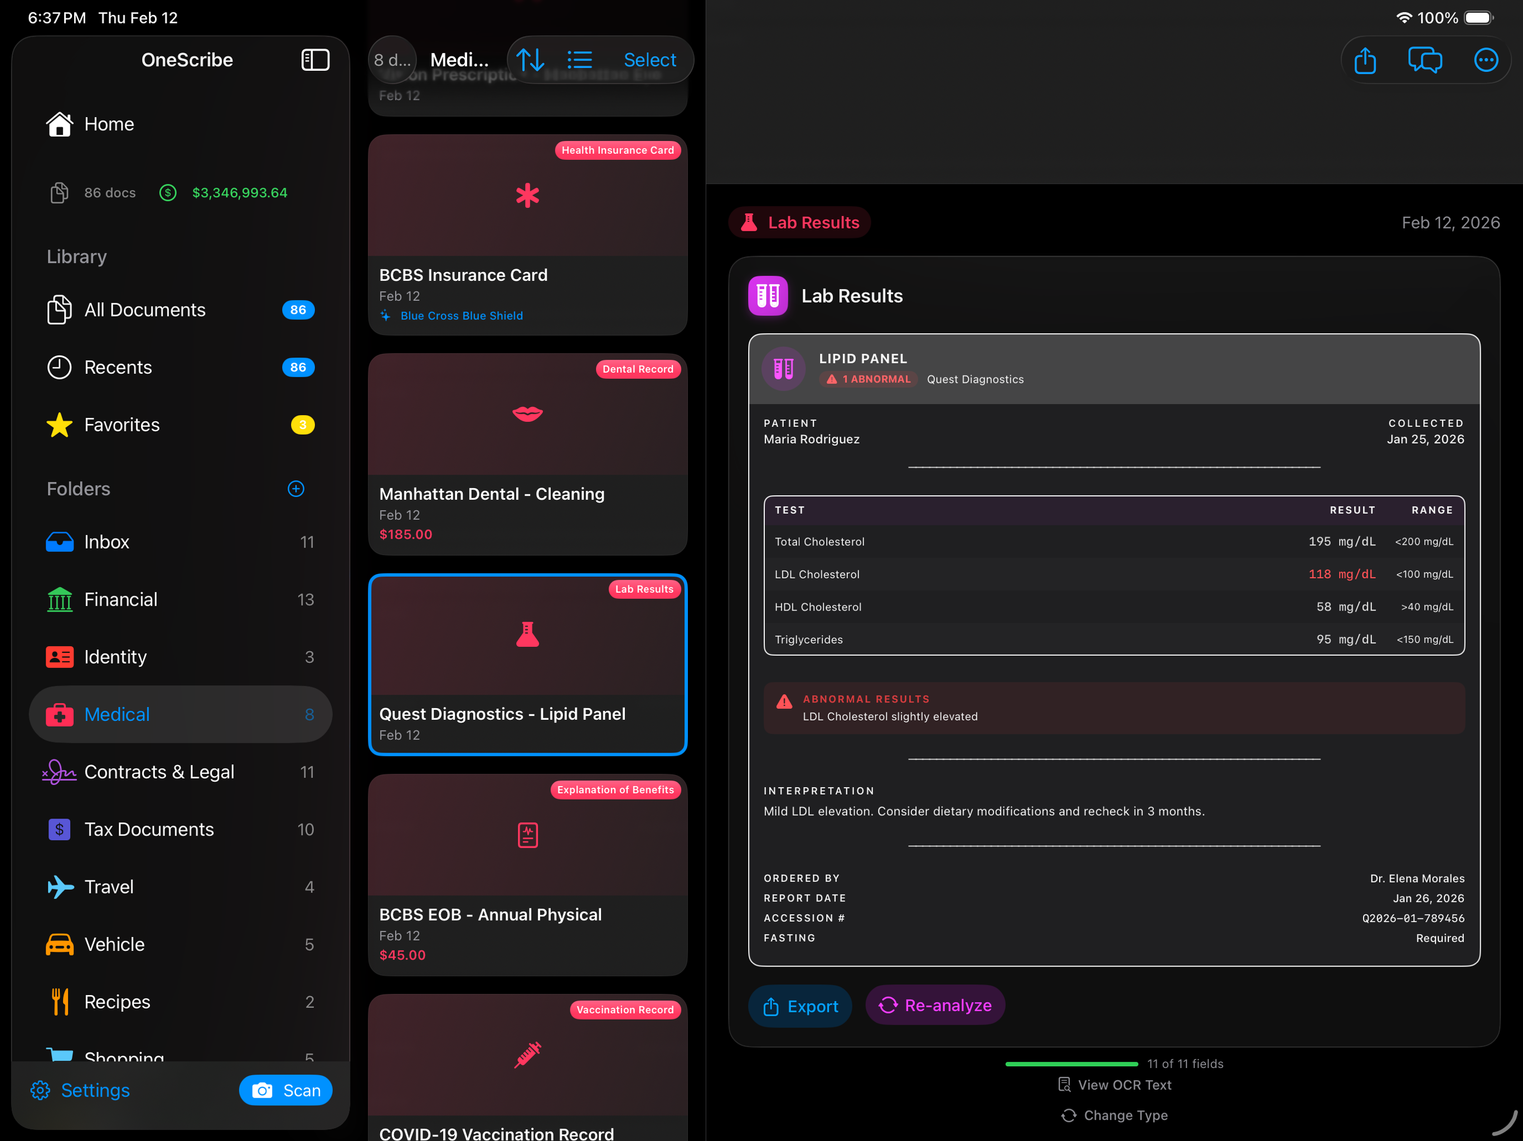Click Explanation of Benefits badge
The height and width of the screenshot is (1141, 1523).
pyautogui.click(x=615, y=789)
